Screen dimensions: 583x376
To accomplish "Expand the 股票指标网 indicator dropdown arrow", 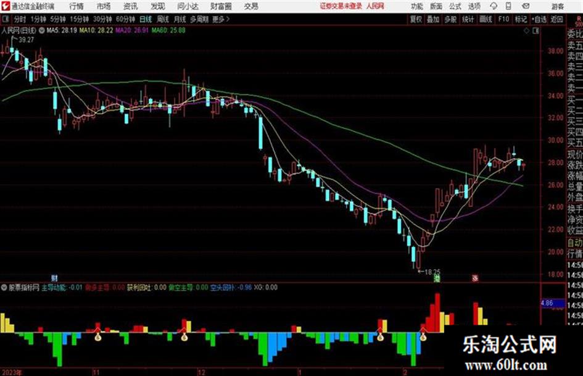I will (4, 287).
